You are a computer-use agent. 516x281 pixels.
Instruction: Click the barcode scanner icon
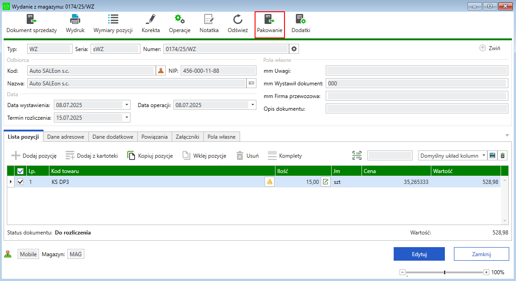click(357, 155)
